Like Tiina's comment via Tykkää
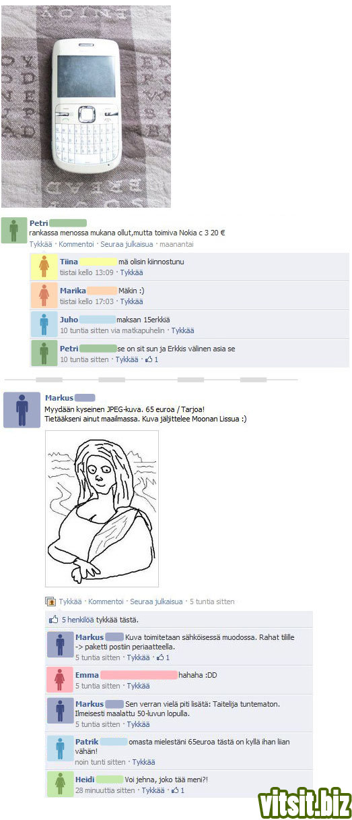 [131, 272]
